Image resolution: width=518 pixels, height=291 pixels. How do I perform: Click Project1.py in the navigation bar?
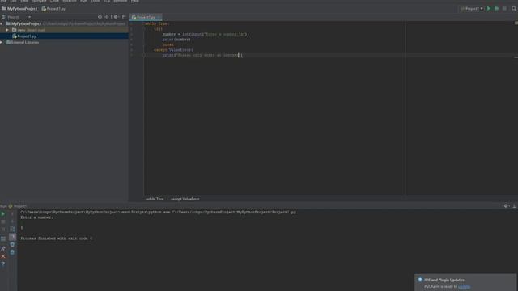point(53,9)
